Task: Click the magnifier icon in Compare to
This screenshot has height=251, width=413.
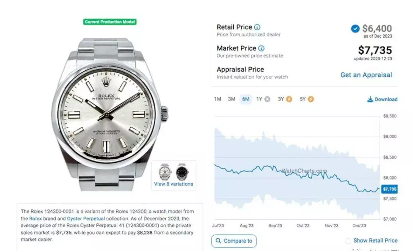Action: coord(218,241)
